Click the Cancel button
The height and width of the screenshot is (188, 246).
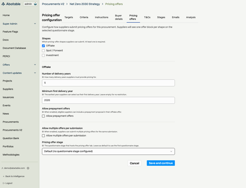tap(134, 163)
